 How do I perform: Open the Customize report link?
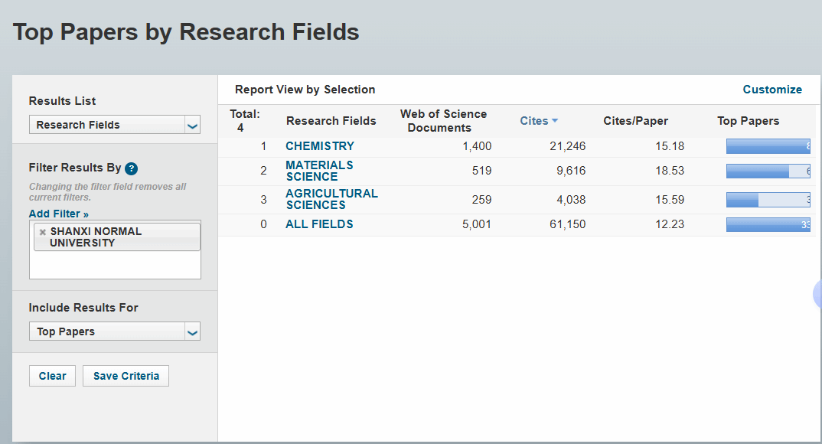tap(772, 90)
